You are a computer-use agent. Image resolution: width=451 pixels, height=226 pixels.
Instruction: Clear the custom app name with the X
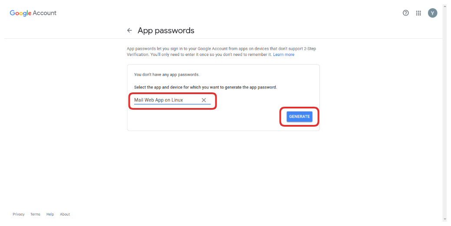pos(204,100)
